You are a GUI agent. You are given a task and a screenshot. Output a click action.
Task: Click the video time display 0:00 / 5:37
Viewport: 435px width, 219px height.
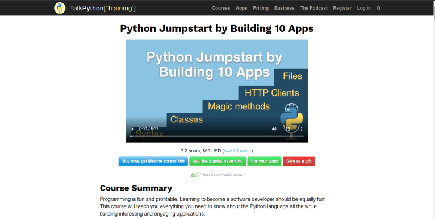[148, 129]
